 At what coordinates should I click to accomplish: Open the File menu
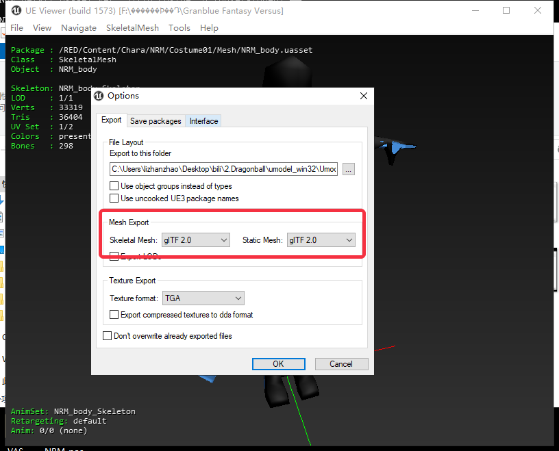pos(16,28)
